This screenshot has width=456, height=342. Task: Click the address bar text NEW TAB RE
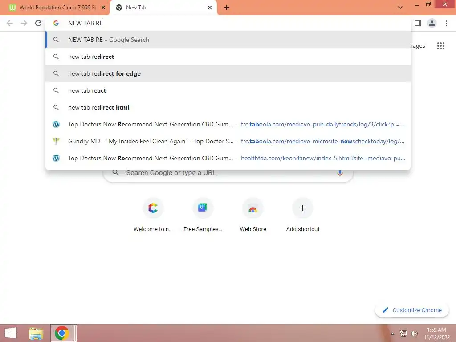pos(85,23)
